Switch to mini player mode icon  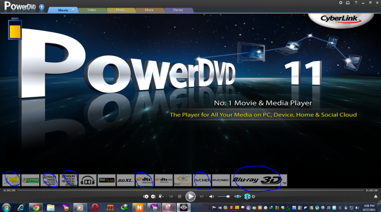click(x=348, y=3)
